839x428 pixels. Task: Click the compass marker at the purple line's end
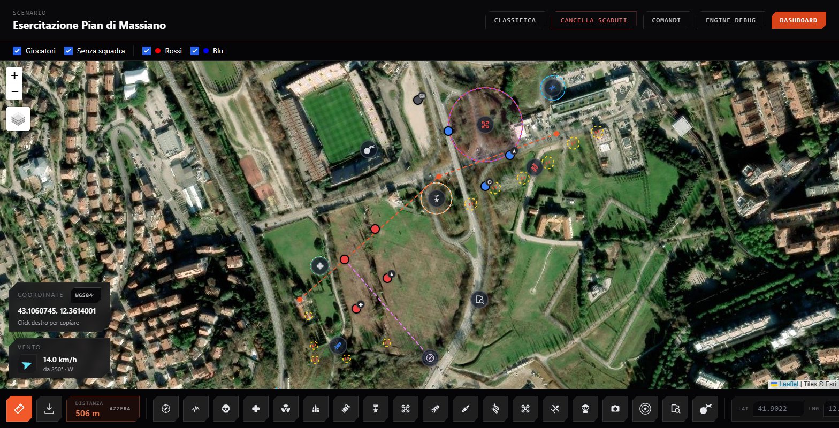(x=430, y=357)
